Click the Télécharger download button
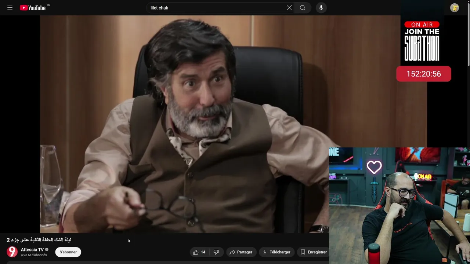Viewport: 470px width, 264px height. point(276,252)
